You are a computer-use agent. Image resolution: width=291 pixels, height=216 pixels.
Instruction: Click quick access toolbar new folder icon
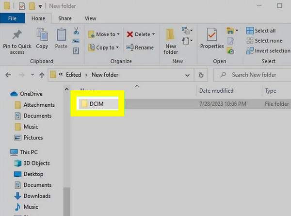[x=32, y=6]
